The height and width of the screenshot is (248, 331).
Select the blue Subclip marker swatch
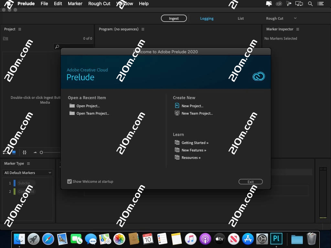point(15,183)
